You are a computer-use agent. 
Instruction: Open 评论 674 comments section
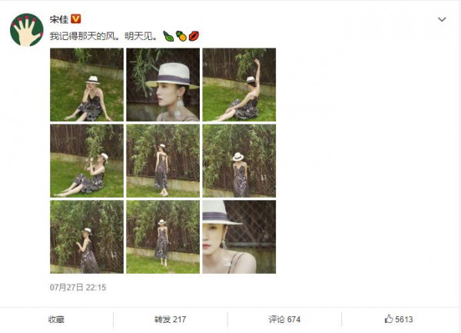click(284, 319)
